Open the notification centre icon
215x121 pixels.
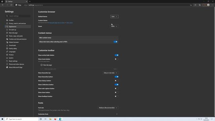tap(212, 119)
